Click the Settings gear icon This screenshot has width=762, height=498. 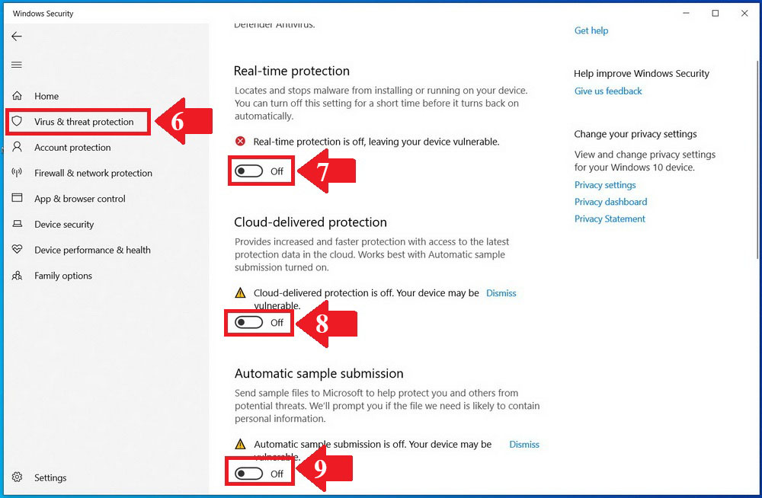tap(17, 477)
